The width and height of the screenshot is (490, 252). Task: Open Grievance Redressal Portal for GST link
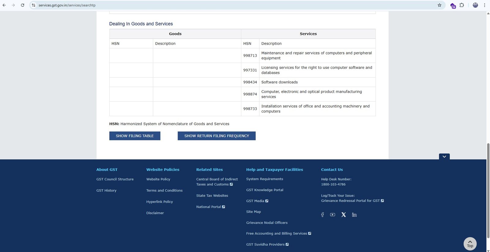pyautogui.click(x=352, y=201)
